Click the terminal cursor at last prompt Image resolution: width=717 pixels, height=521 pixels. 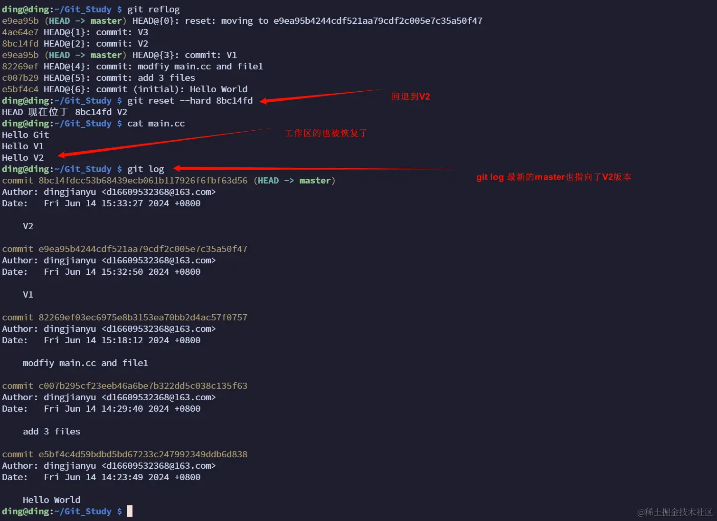pos(130,511)
